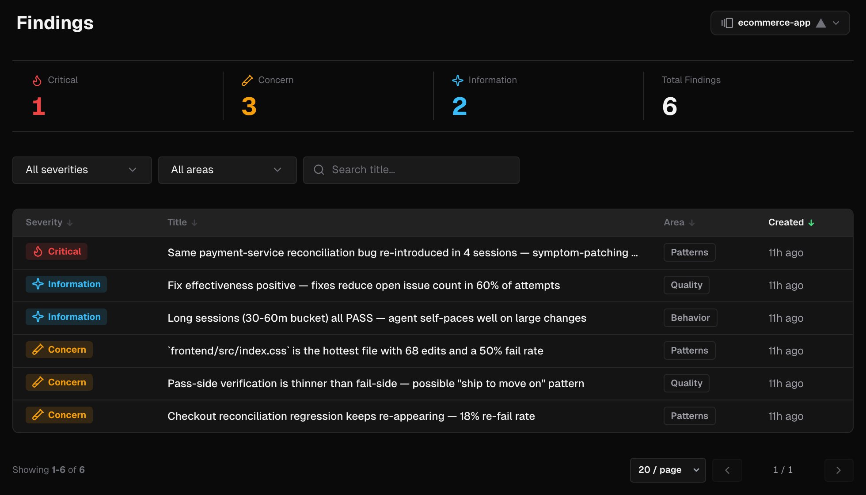
Task: Click the pencil icon beside the Concern count
Action: coord(247,80)
